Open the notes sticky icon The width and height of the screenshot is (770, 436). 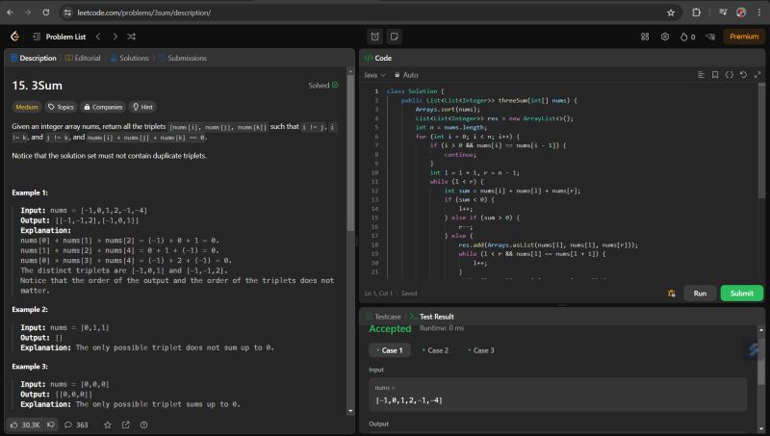(x=394, y=37)
